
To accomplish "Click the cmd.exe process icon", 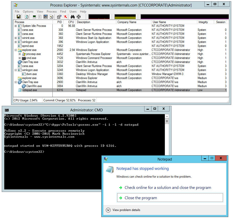I will coord(24,58).
